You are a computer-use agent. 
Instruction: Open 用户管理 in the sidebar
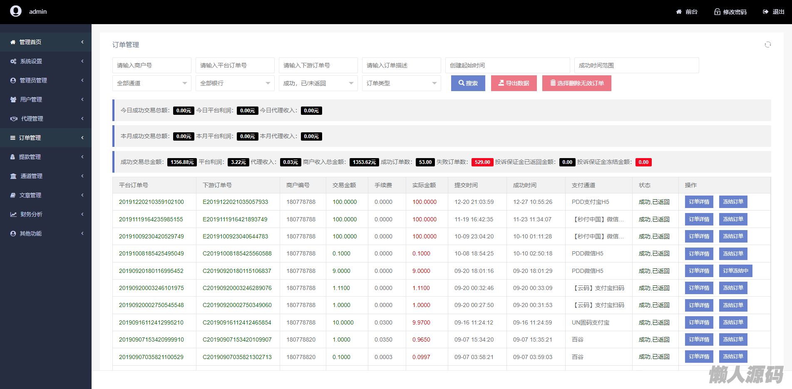pyautogui.click(x=31, y=99)
